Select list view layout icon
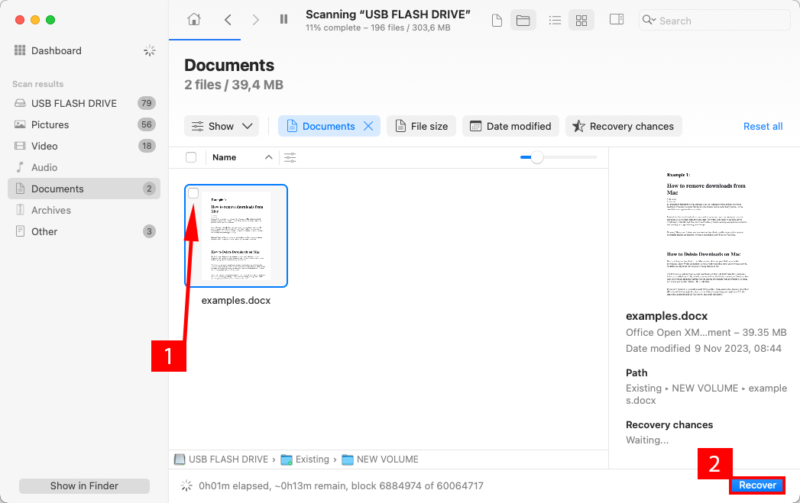 point(555,21)
